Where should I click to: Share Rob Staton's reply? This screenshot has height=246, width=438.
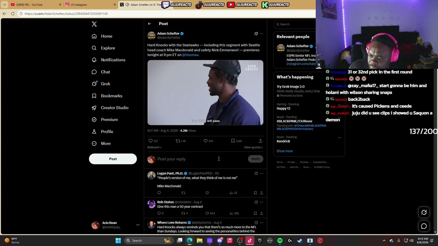261,213
